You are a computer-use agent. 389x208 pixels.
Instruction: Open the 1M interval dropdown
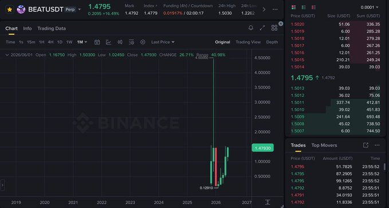coord(82,42)
